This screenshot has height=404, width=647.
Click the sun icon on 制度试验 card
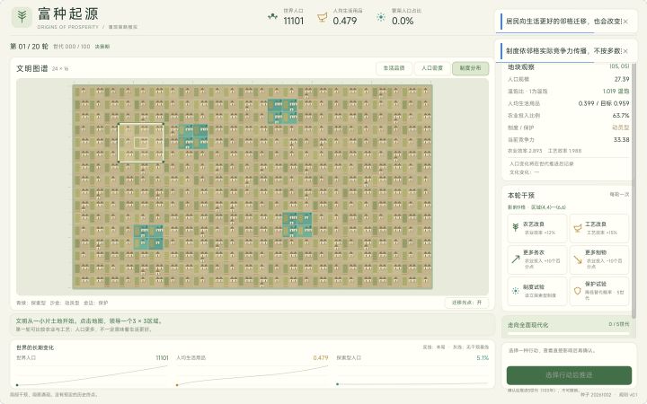click(516, 291)
